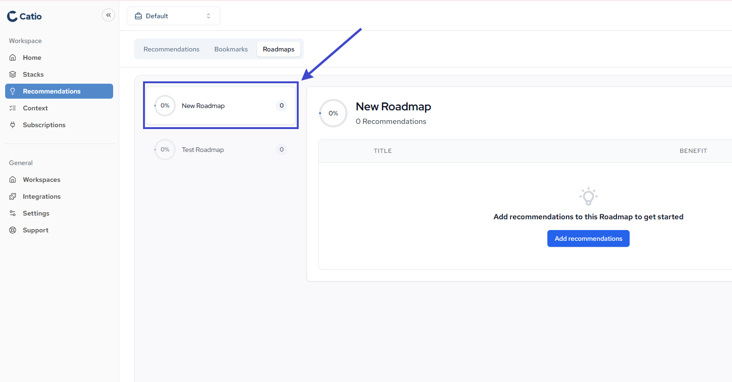Open the Recommendations tab
The width and height of the screenshot is (732, 382).
point(171,49)
